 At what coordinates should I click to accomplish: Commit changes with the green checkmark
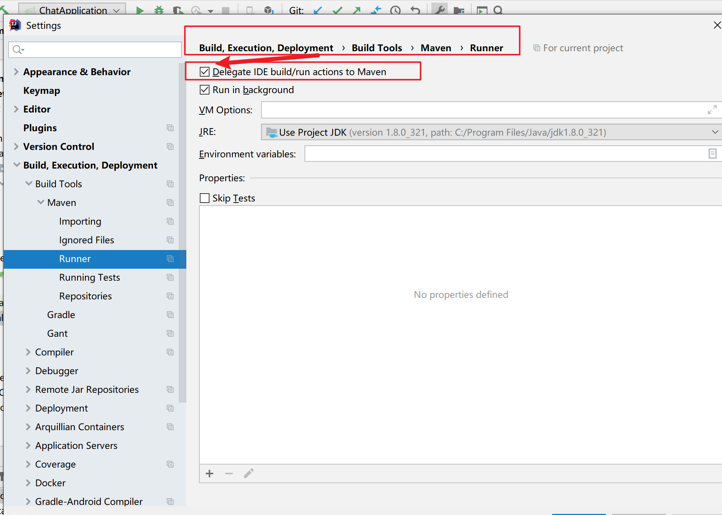337,10
